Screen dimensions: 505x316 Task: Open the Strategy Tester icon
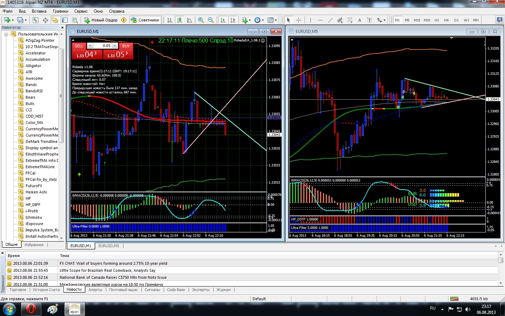pos(75,20)
